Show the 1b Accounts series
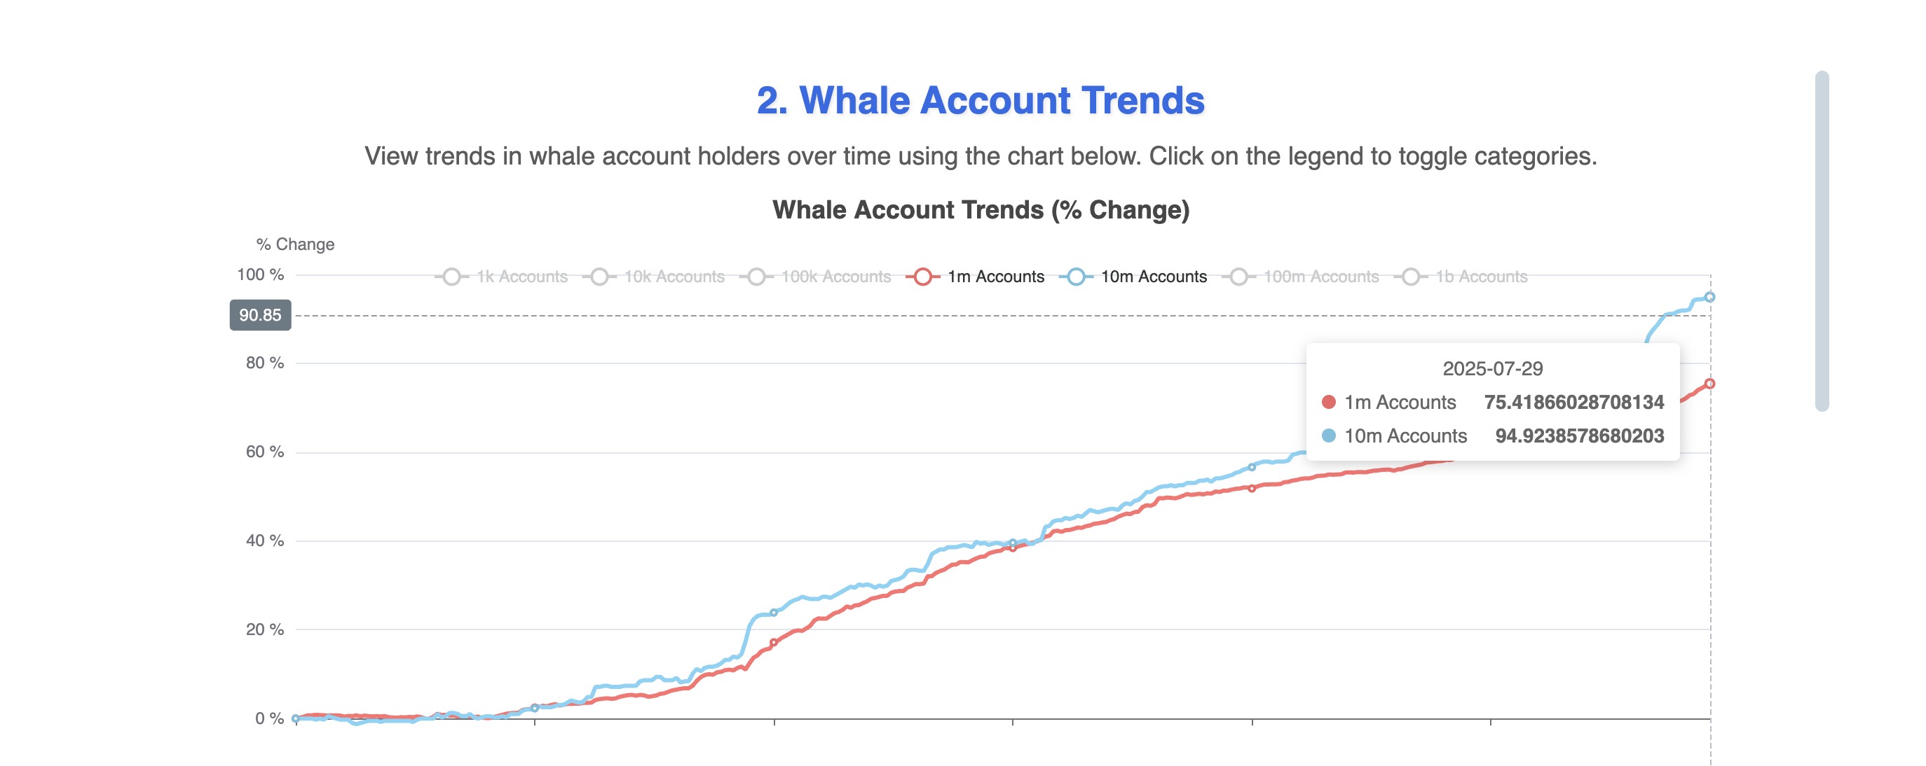The image size is (1926, 766). (1461, 277)
